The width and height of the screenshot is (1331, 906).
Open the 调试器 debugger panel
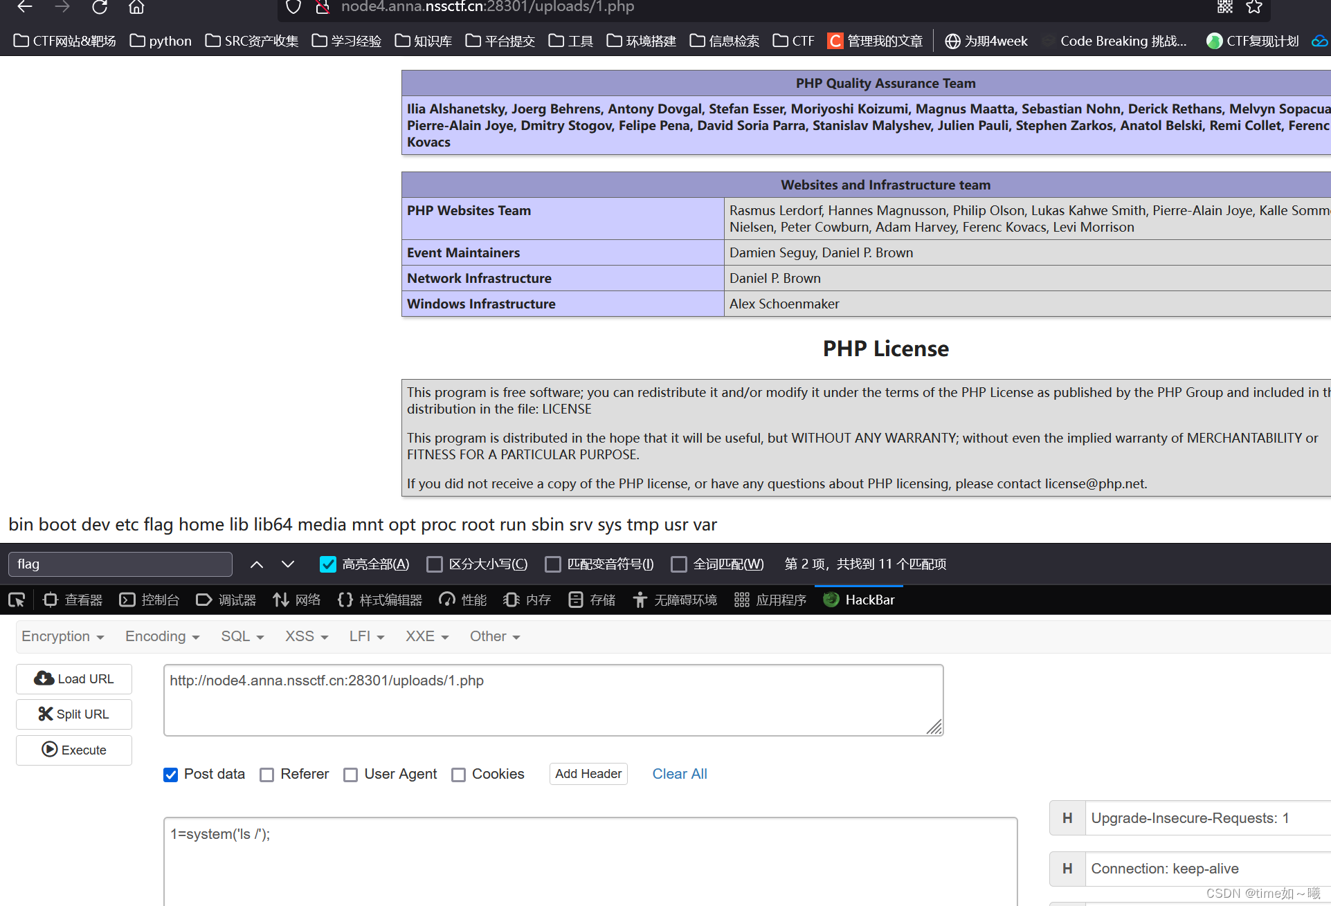[x=226, y=600]
